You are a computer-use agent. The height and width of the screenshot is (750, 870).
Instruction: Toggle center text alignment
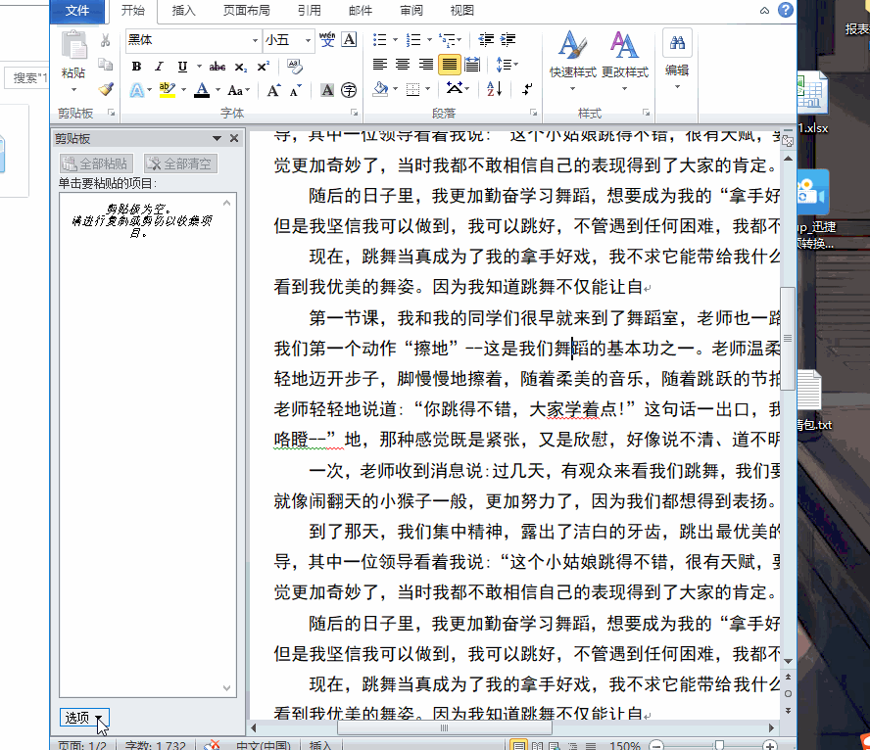403,64
